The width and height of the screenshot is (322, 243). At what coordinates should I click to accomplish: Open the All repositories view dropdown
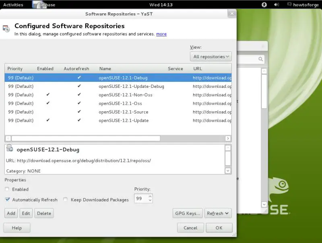point(211,56)
